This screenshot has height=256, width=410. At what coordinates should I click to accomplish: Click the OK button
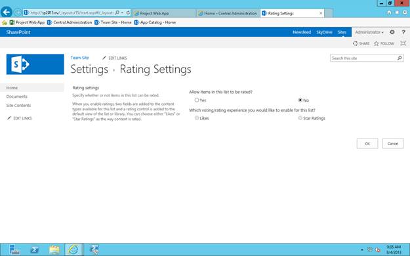[x=367, y=144]
